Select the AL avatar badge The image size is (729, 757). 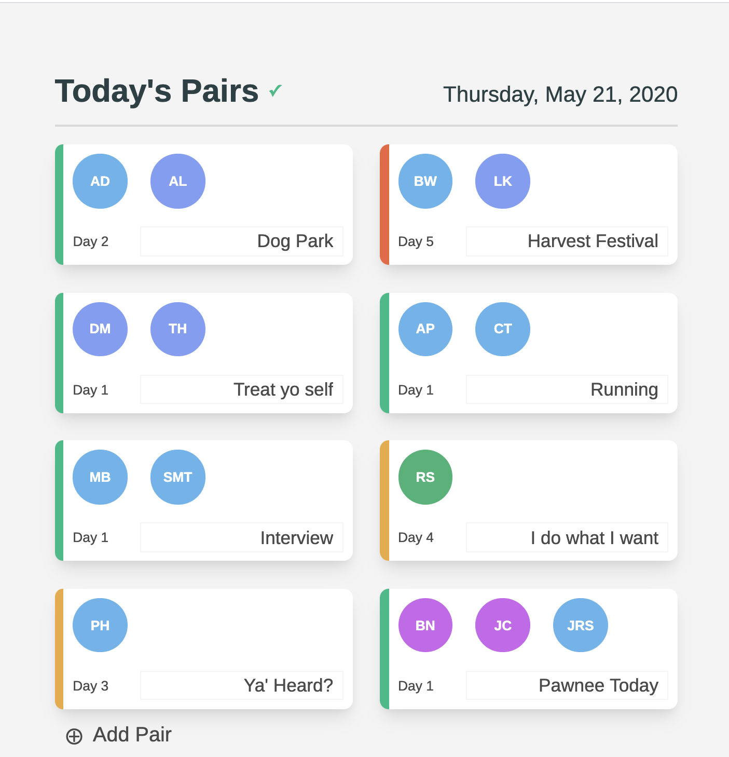(x=178, y=181)
